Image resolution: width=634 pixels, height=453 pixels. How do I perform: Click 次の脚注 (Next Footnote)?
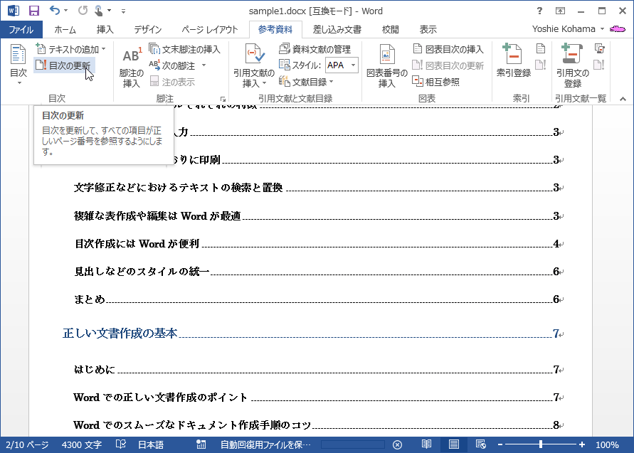coord(173,65)
